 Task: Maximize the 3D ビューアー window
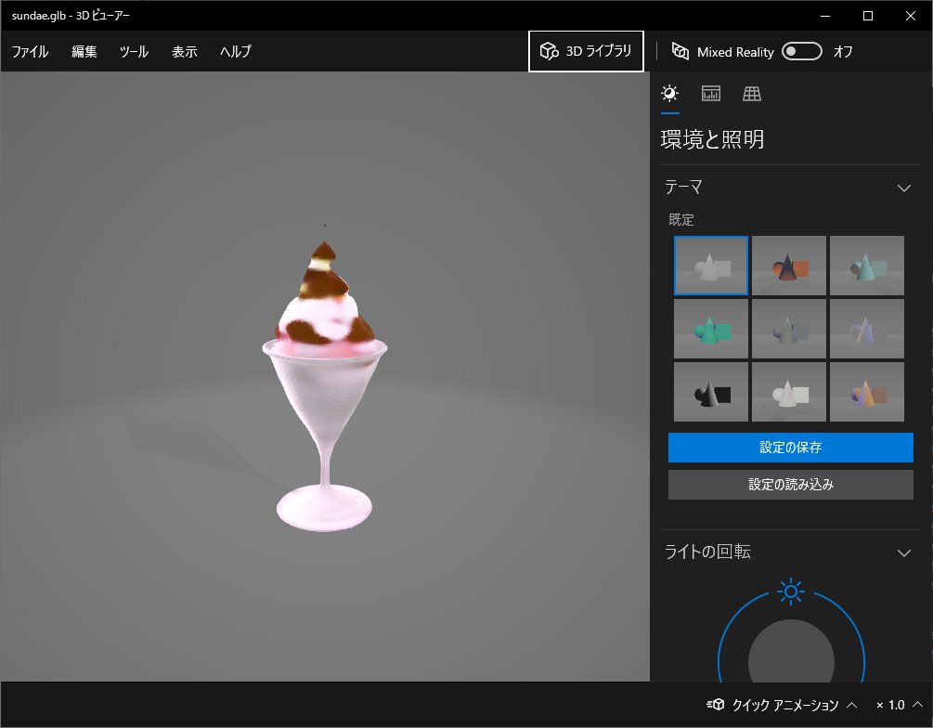[867, 16]
